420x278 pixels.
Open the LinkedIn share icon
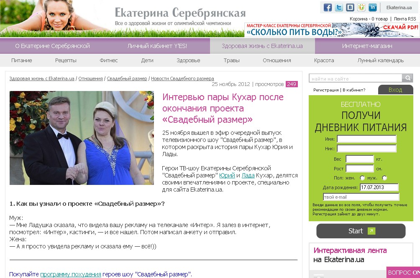(372, 7)
